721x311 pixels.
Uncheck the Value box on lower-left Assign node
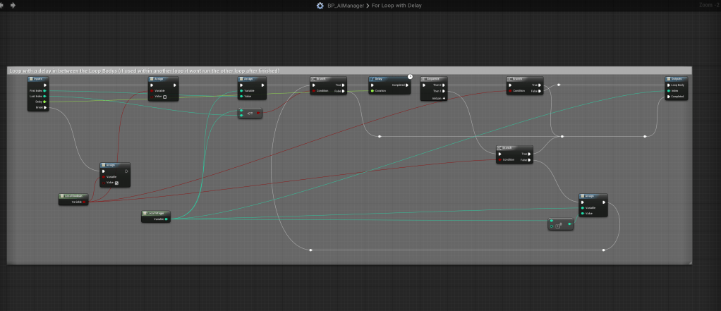pyautogui.click(x=116, y=183)
